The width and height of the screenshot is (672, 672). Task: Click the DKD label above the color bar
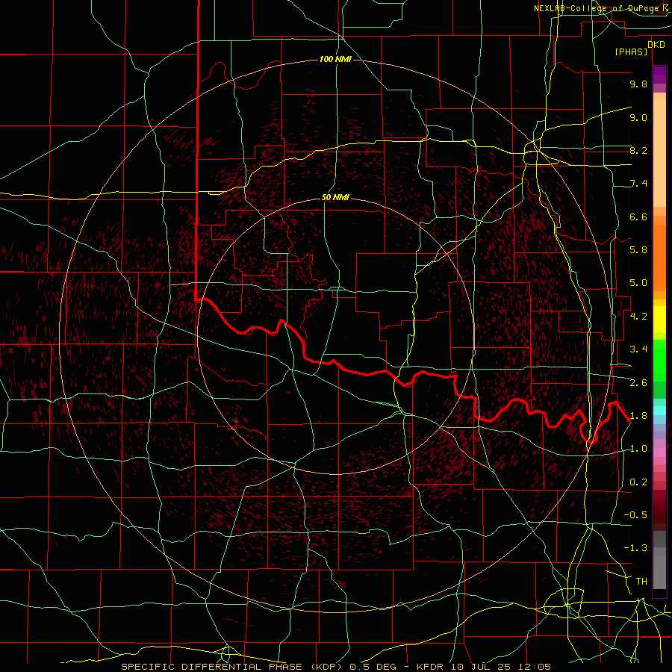pyautogui.click(x=656, y=45)
